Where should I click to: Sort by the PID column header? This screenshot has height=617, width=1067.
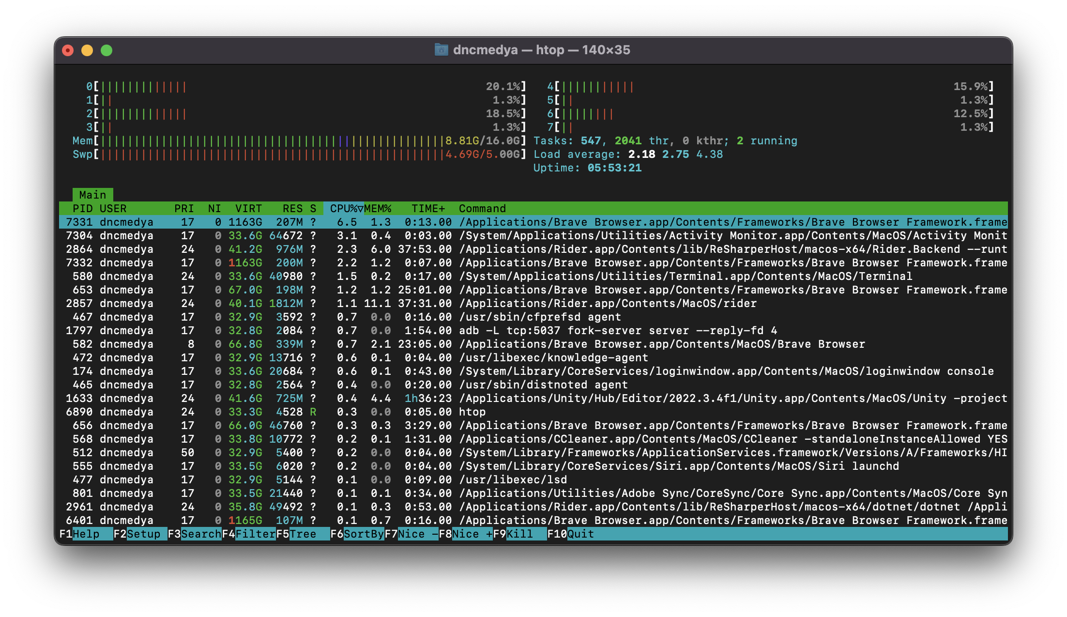tap(82, 208)
